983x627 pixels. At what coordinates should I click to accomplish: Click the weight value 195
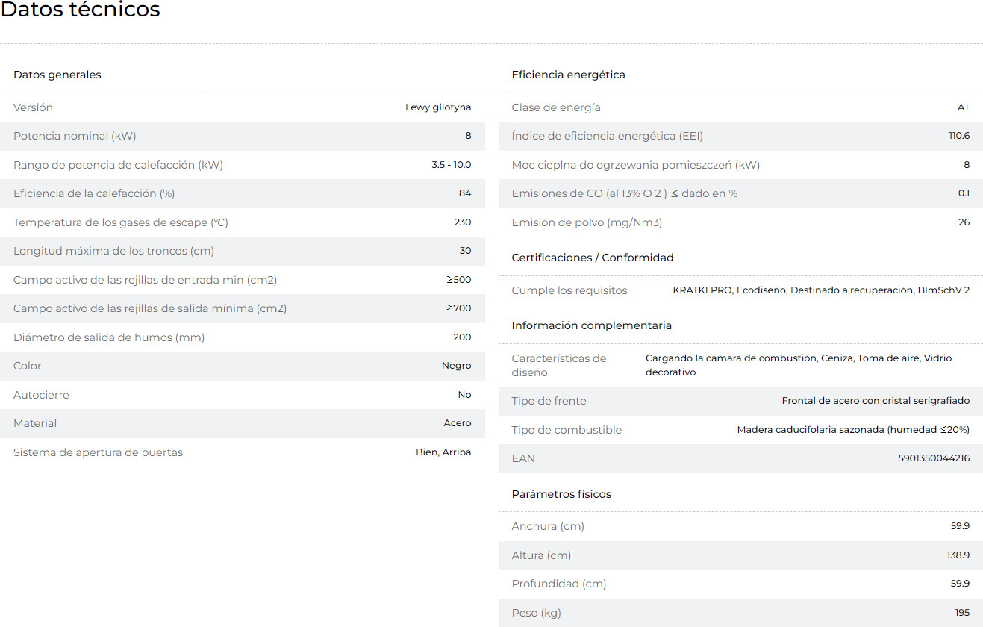pos(962,613)
